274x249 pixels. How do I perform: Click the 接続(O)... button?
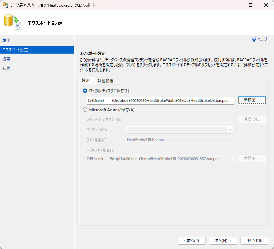(x=252, y=119)
